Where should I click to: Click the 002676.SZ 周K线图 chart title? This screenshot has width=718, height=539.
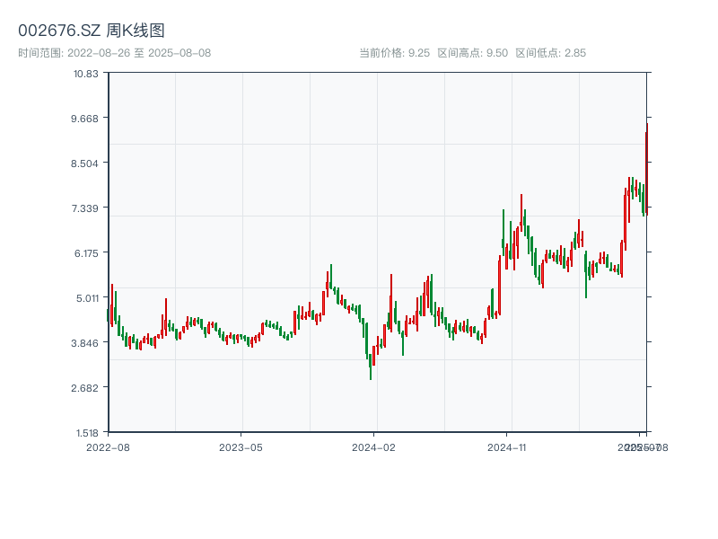92,31
